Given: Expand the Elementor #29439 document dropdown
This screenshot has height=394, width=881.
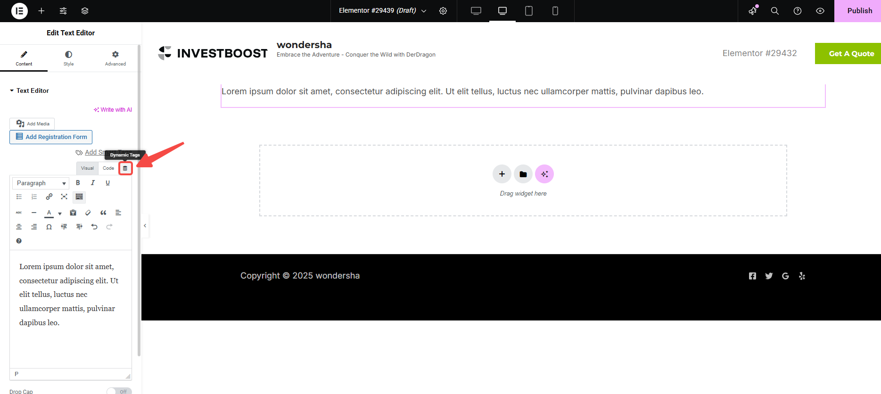Looking at the screenshot, I should [x=424, y=11].
